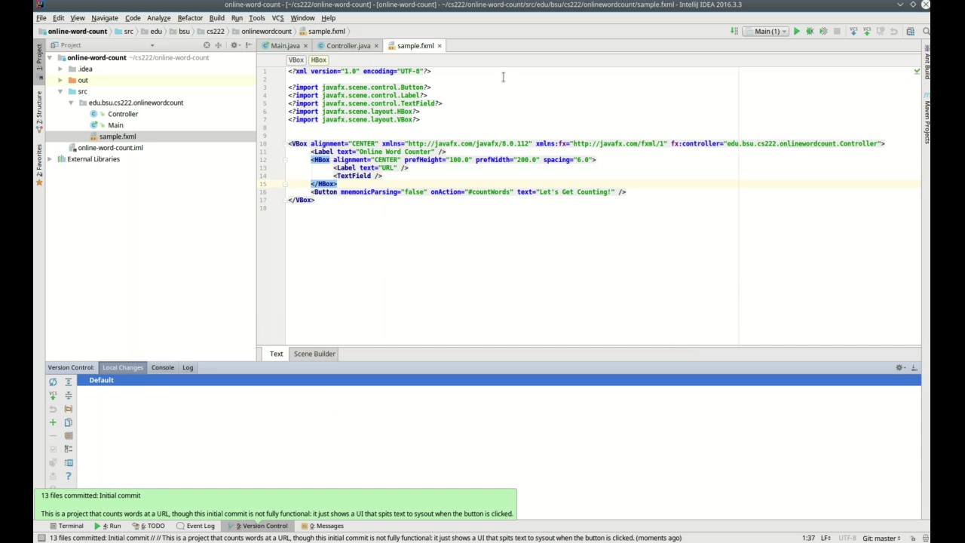965x543 pixels.
Task: Click collapse all icon in Project panel header
Action: [x=218, y=45]
